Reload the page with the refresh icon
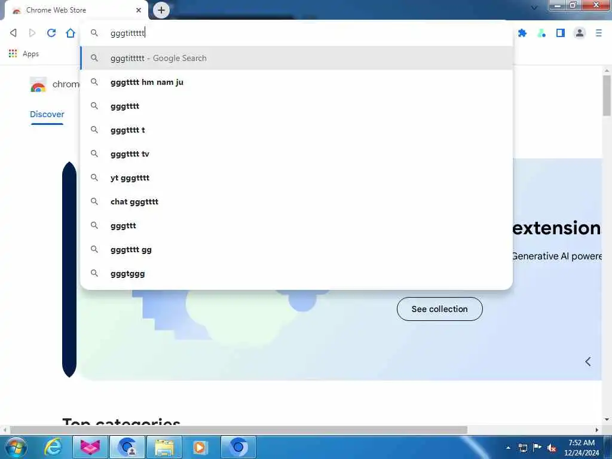Screen dimensions: 612x459 [x=51, y=33]
